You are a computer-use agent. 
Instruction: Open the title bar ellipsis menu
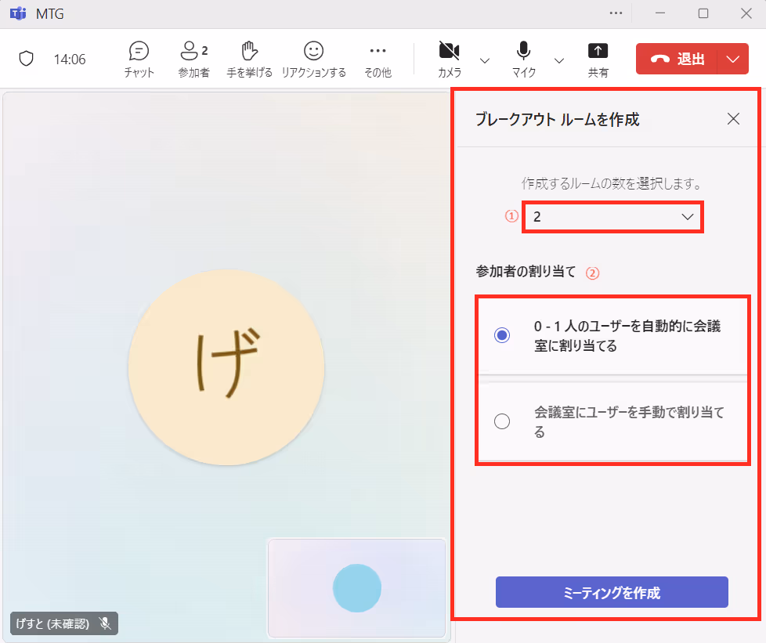pyautogui.click(x=616, y=13)
